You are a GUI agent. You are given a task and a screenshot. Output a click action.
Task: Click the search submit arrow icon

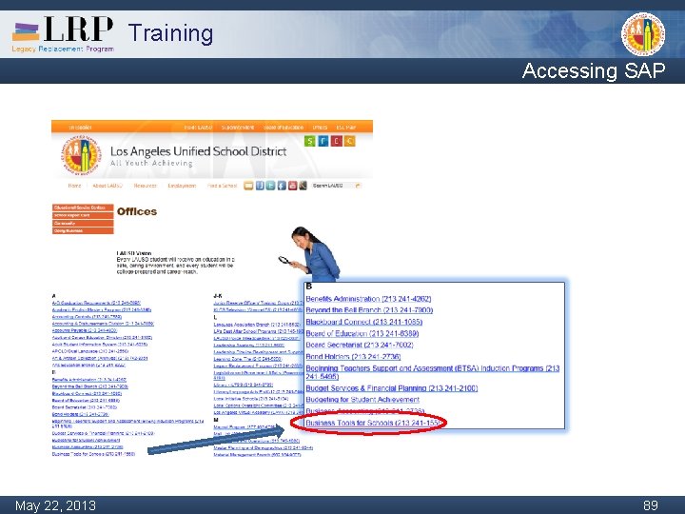tap(358, 186)
